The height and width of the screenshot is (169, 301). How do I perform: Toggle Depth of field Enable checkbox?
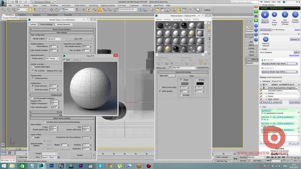point(32,137)
